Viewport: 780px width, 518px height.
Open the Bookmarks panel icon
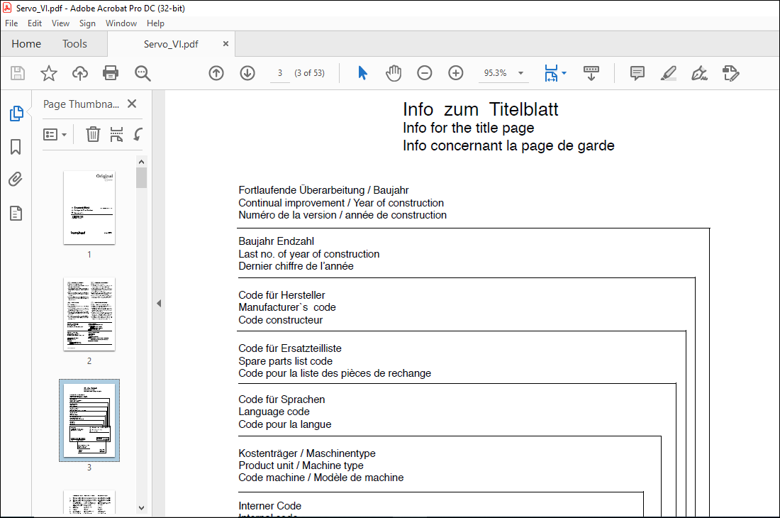pos(16,147)
